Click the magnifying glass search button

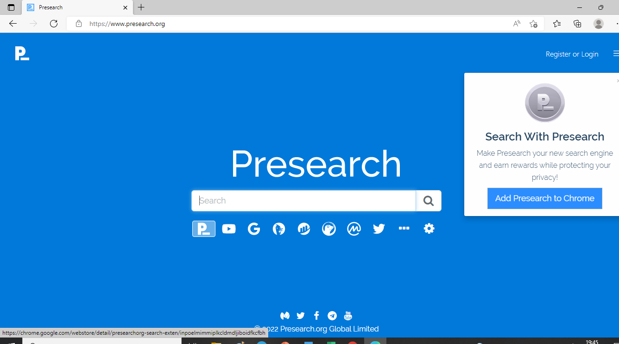pos(429,201)
